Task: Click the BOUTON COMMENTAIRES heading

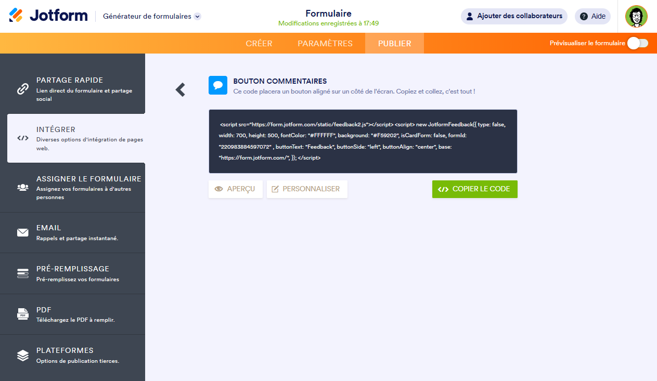Action: (280, 81)
